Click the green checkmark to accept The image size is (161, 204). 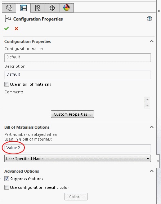6,28
